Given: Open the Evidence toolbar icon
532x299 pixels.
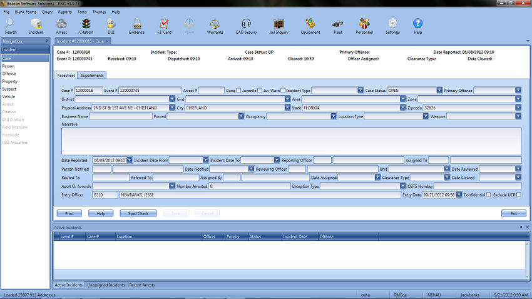Looking at the screenshot, I should (136, 24).
